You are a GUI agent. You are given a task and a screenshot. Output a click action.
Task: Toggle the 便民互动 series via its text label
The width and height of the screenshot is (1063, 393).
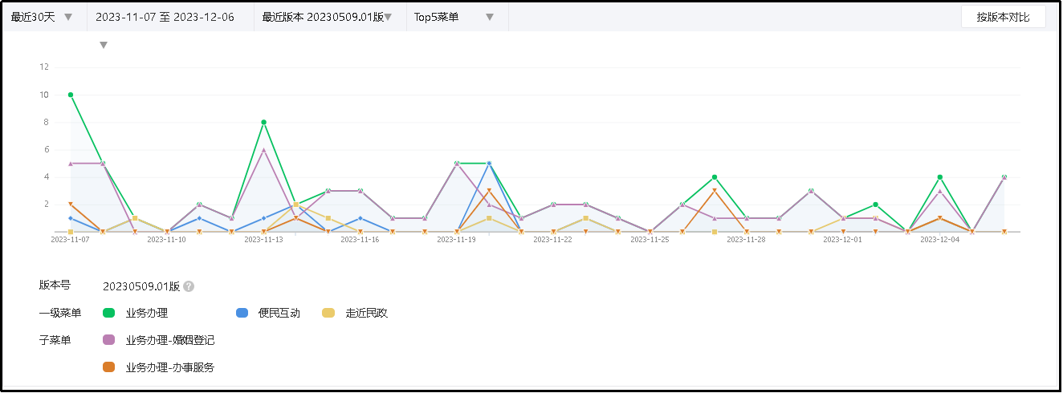point(279,313)
